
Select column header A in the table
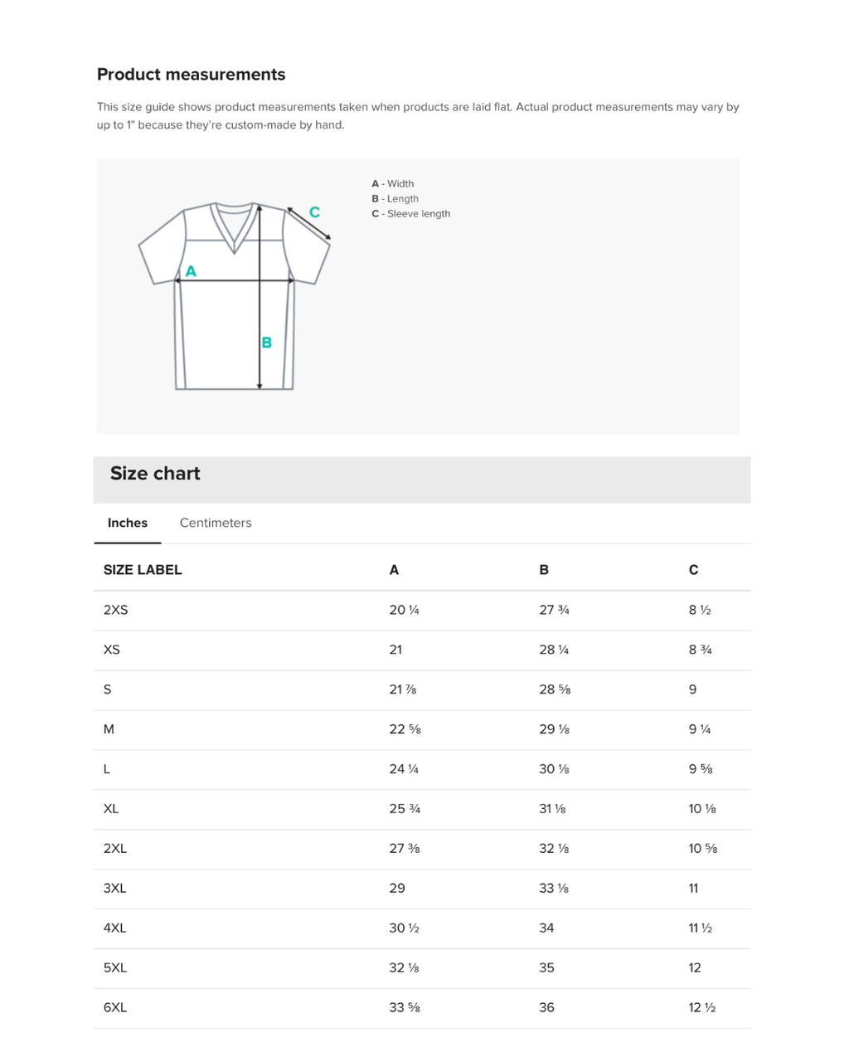(394, 570)
